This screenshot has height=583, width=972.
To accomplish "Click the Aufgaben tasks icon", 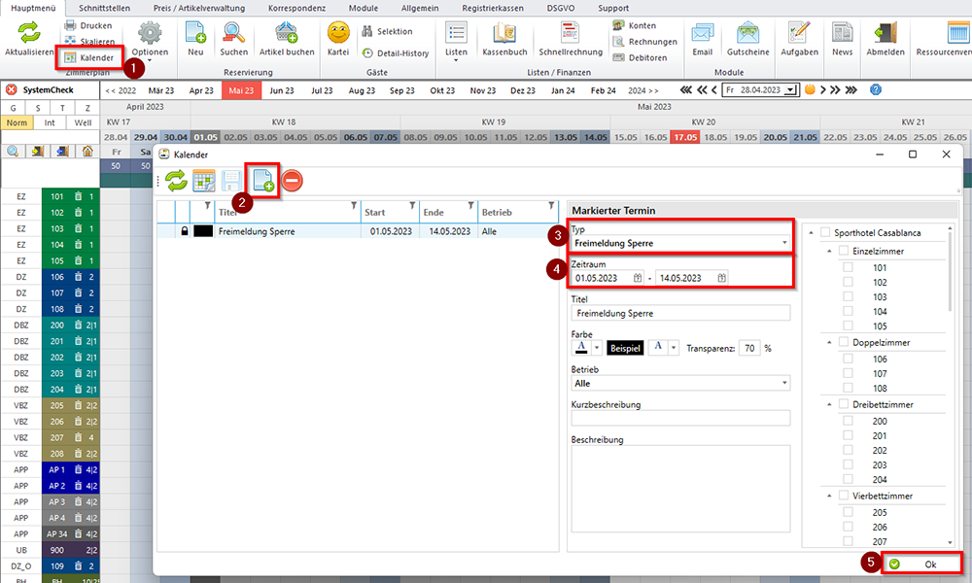I will (x=800, y=41).
